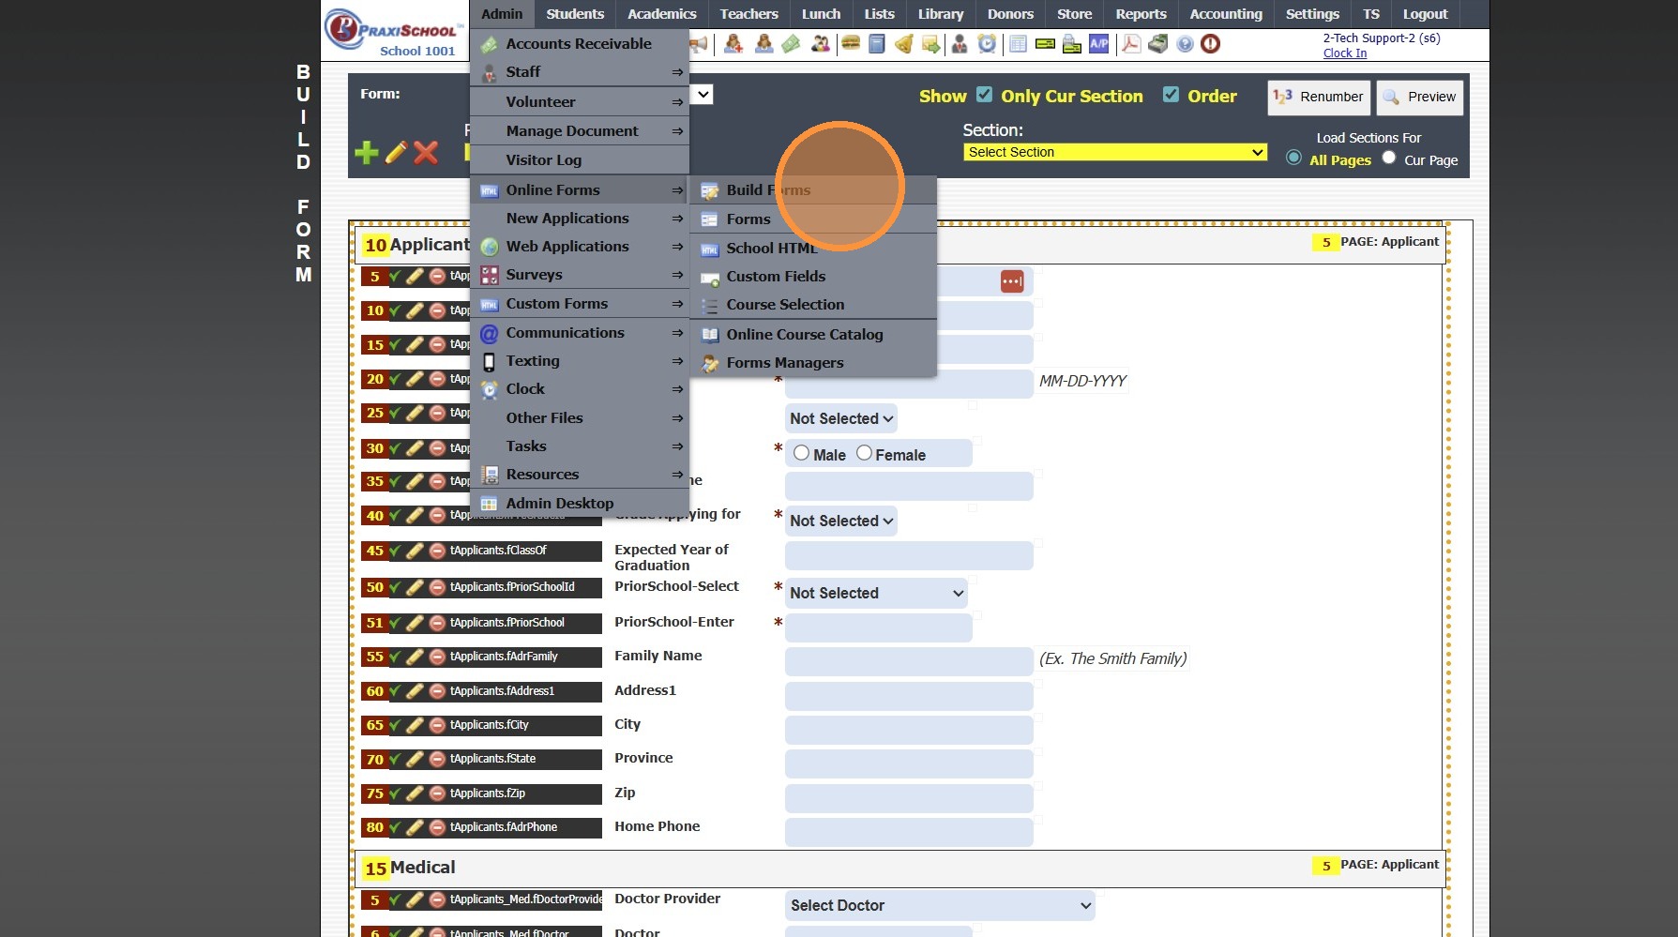Open Course Selection in the submenu
The width and height of the screenshot is (1678, 937).
click(813, 305)
